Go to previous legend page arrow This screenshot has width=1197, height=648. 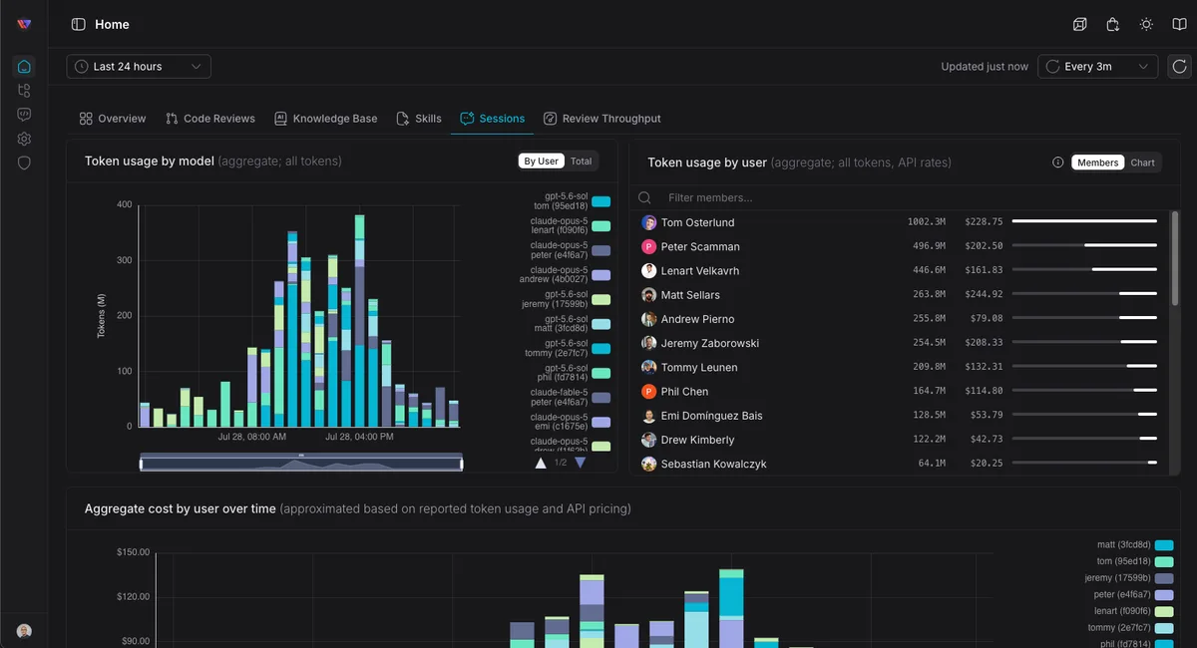pos(541,463)
